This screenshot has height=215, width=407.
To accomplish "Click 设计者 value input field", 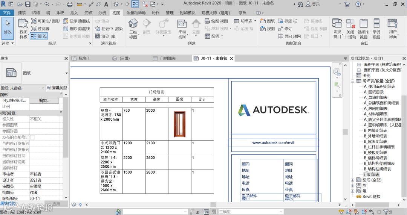I will coord(44,180).
